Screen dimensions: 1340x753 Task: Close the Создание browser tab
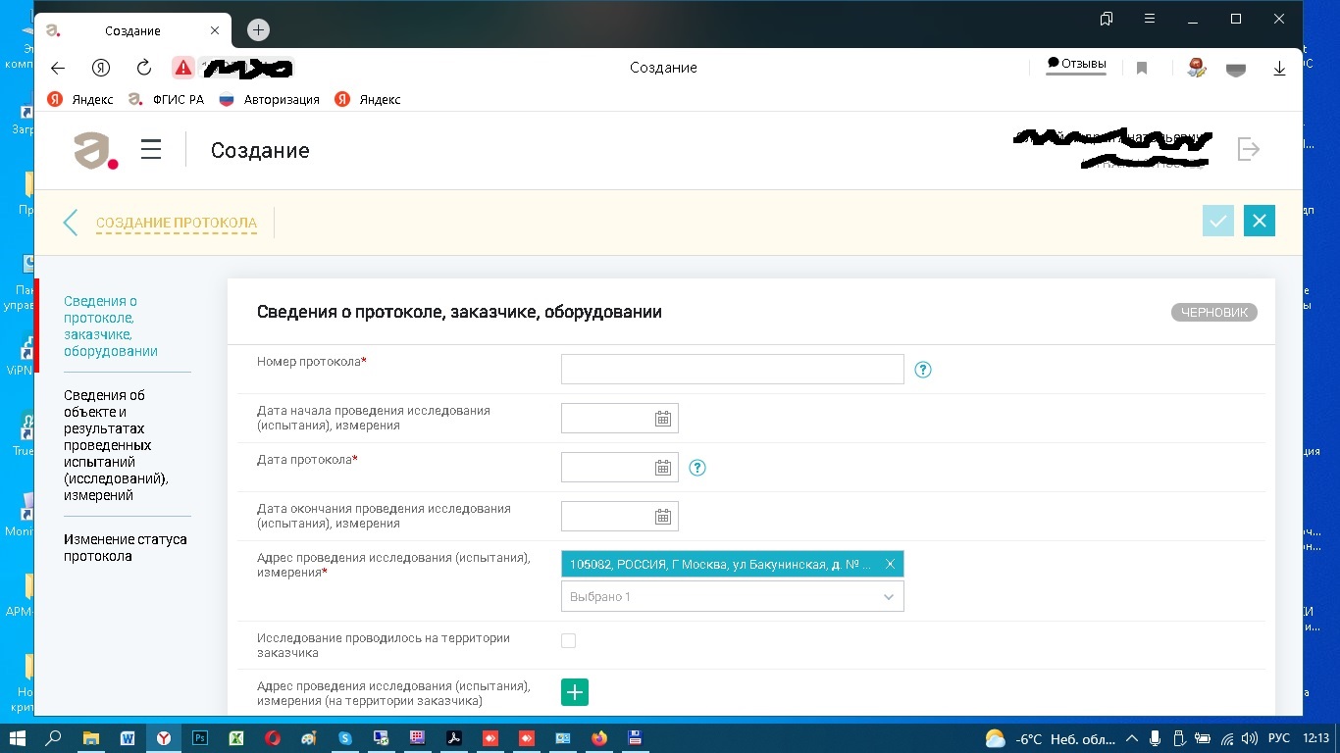[x=215, y=30]
